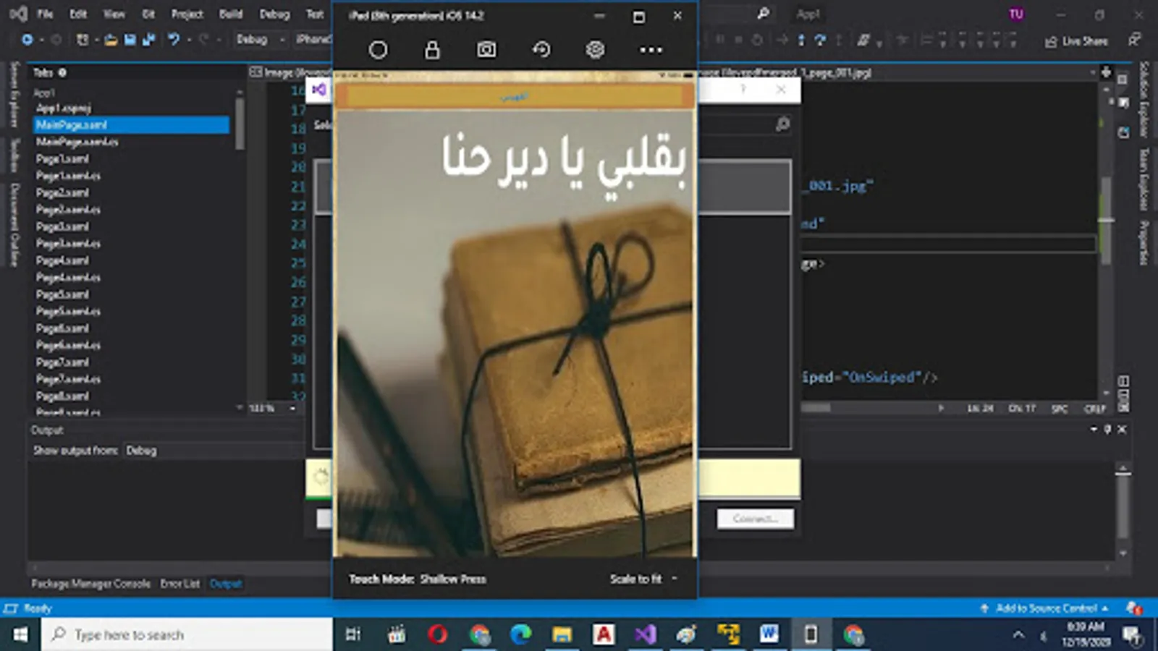The image size is (1158, 651).
Task: Click the Save All toolbar icon
Action: point(148,40)
